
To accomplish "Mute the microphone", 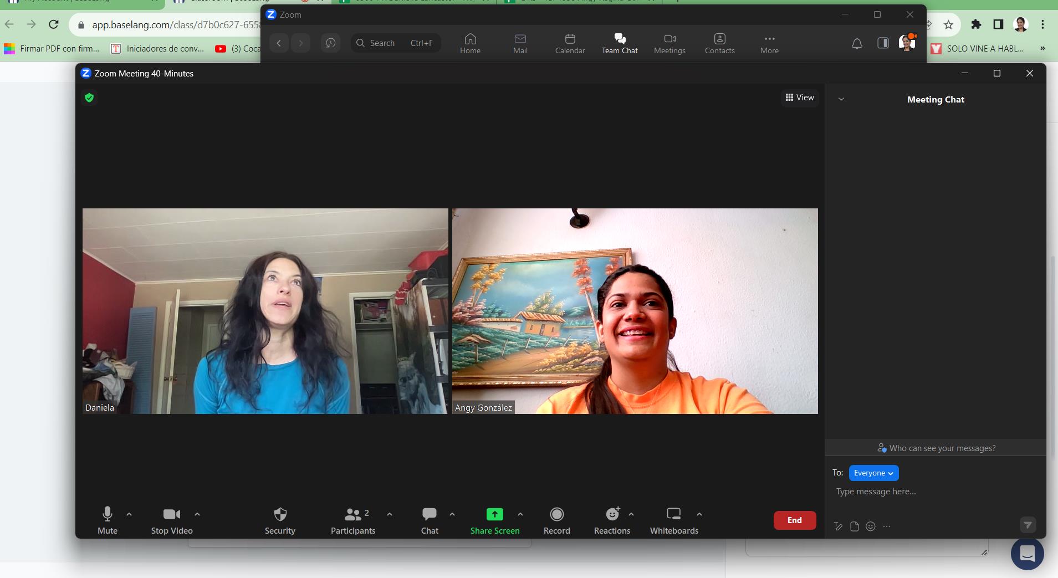I will click(108, 515).
